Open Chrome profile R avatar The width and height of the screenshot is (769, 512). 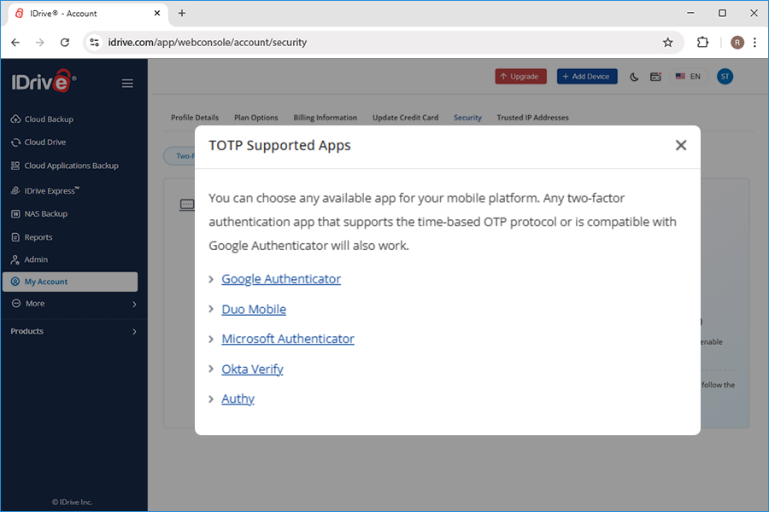[737, 43]
